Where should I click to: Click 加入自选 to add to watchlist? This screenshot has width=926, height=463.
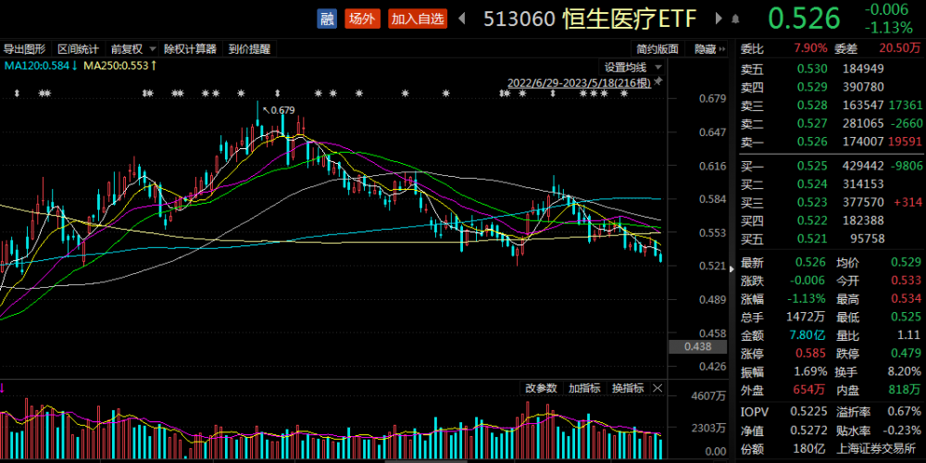[x=418, y=19]
